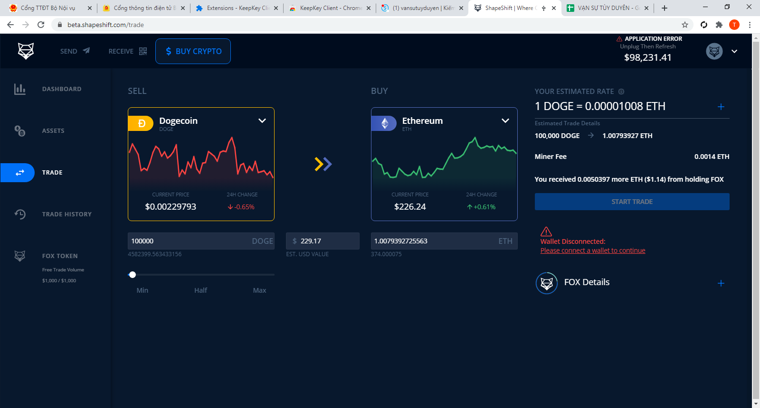Screen dimensions: 760x408
Task: Click the Miner Fee 0.0014 ETH value
Action: point(712,157)
